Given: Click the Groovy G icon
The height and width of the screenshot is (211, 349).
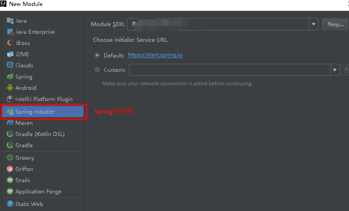Looking at the screenshot, I should click(10, 157).
